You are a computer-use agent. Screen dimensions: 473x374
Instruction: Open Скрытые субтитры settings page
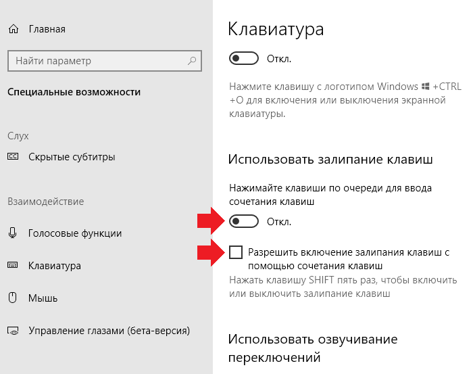72,157
